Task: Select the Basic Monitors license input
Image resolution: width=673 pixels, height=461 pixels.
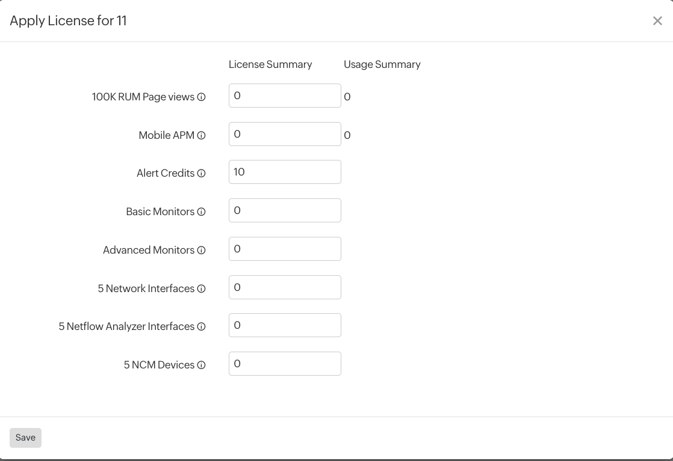Action: 285,210
